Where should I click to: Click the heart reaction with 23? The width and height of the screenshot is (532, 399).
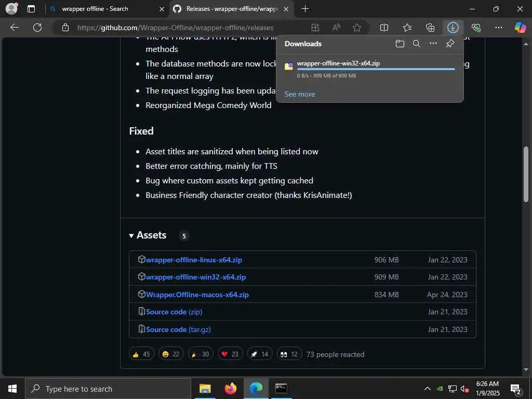pyautogui.click(x=230, y=354)
